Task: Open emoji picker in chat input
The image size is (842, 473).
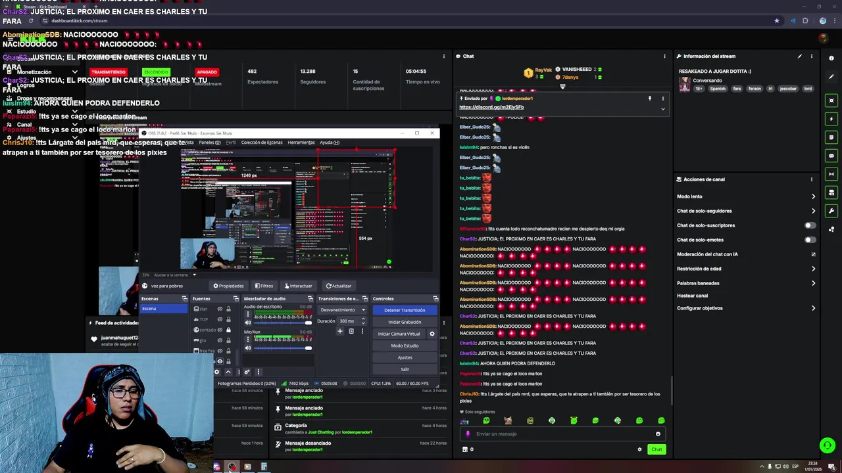Action: (x=658, y=434)
